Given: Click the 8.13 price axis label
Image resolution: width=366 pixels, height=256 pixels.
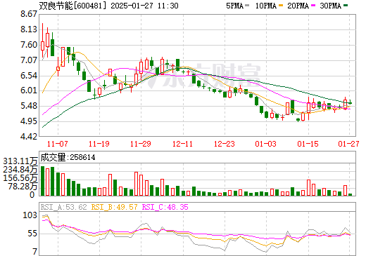Looking at the screenshot, I should coord(29,29).
